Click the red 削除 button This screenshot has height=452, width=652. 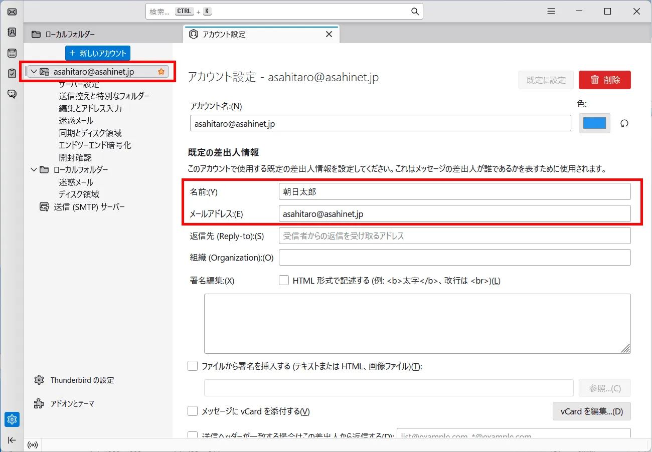(x=605, y=80)
